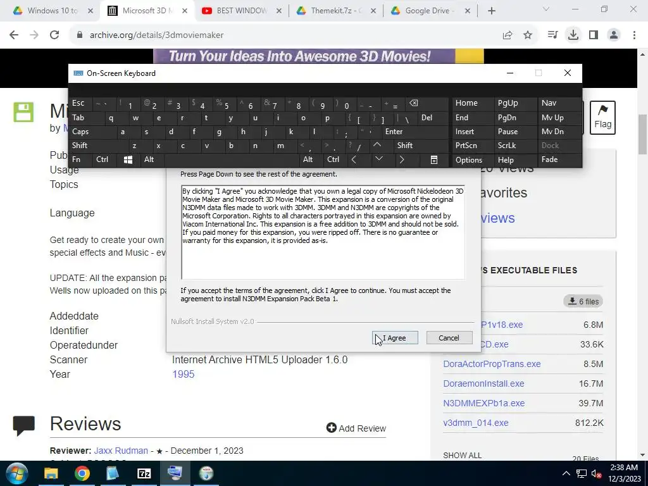The width and height of the screenshot is (648, 486).
Task: Switch to the Themekit.7z tab
Action: (x=337, y=11)
